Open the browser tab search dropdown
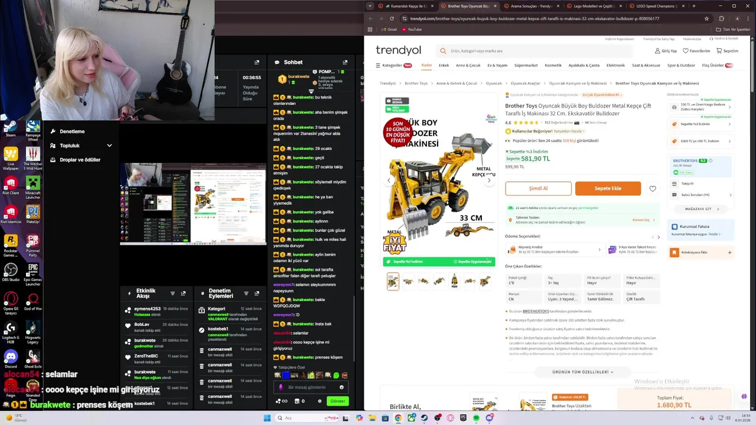This screenshot has height=425, width=756. 370,6
